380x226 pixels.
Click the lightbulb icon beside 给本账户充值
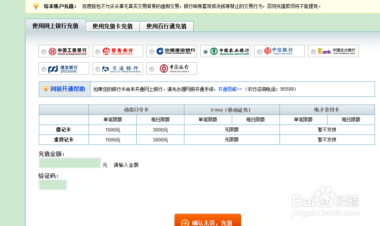(x=36, y=6)
